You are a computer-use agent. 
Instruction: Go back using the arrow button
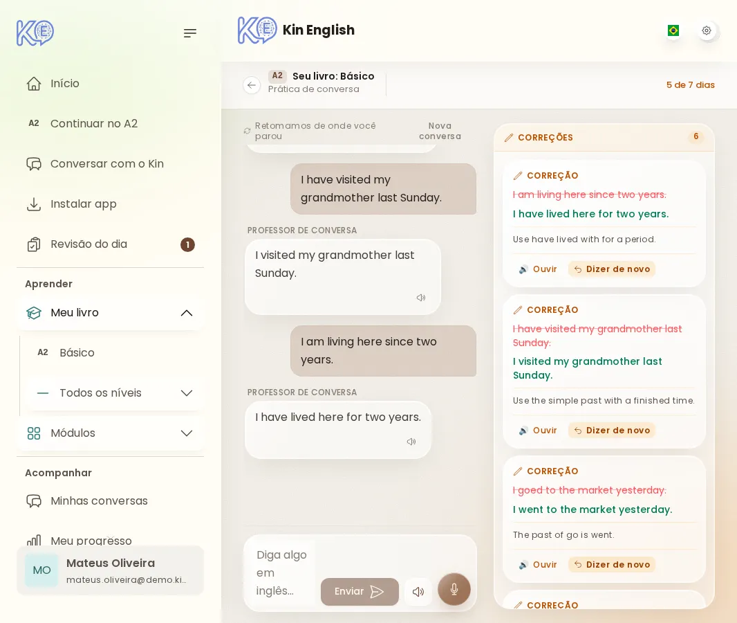coord(252,85)
